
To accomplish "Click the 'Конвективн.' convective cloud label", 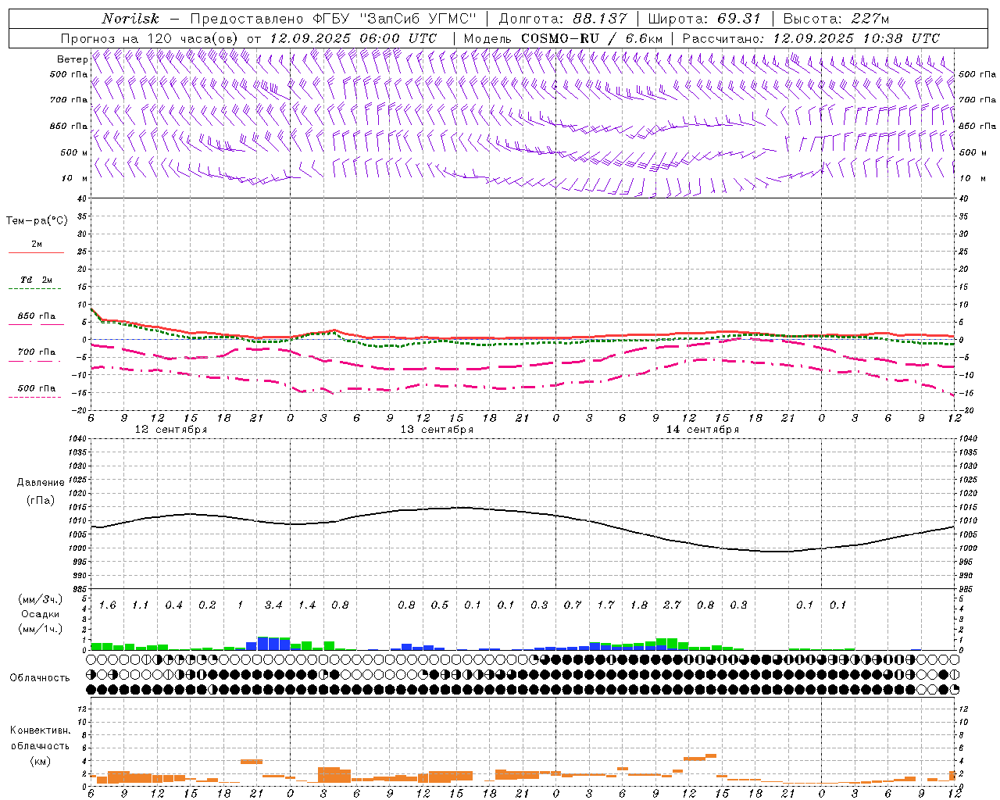I will click(40, 730).
